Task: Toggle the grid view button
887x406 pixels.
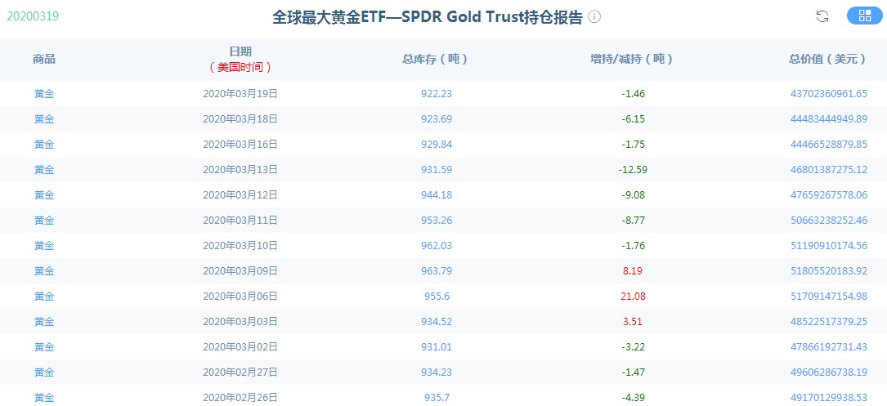Action: 864,16
